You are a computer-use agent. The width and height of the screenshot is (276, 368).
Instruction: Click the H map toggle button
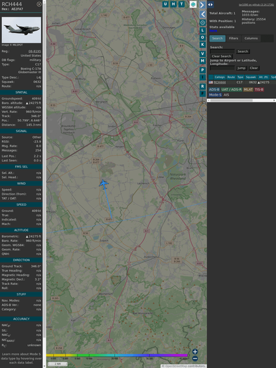[173, 4]
